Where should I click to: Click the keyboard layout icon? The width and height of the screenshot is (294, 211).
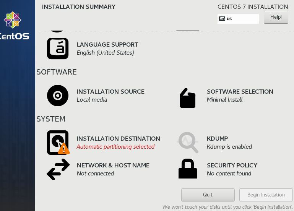tap(222, 19)
